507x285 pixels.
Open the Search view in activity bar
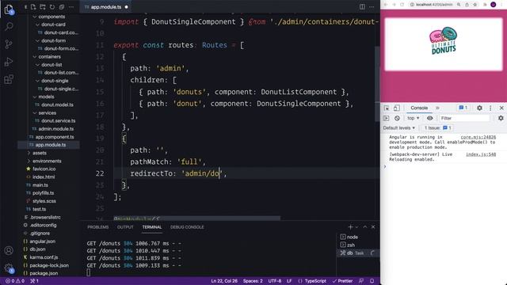[9, 26]
